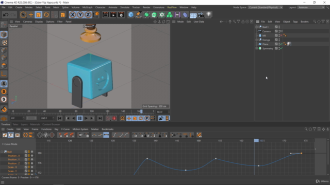This screenshot has width=330, height=185.
Task: Add a Cube primitive object
Action: tap(131, 15)
